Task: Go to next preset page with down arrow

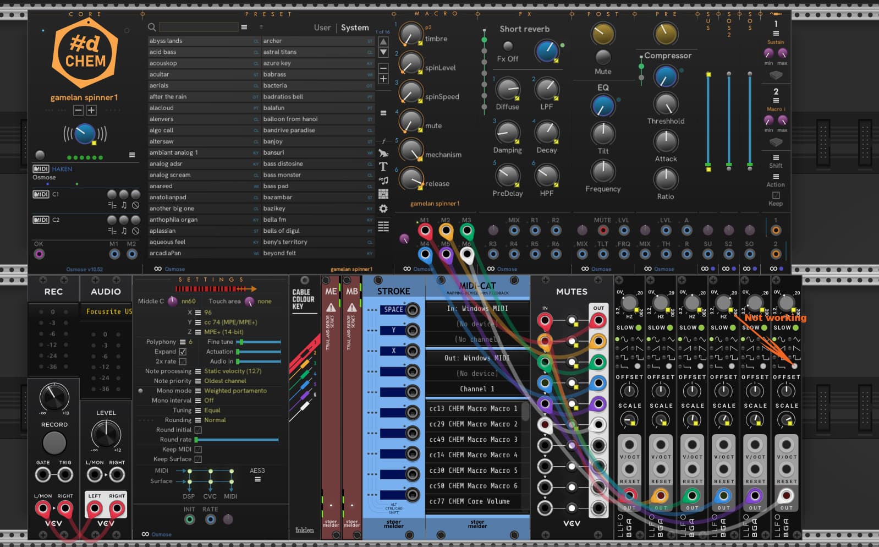Action: pos(383,52)
